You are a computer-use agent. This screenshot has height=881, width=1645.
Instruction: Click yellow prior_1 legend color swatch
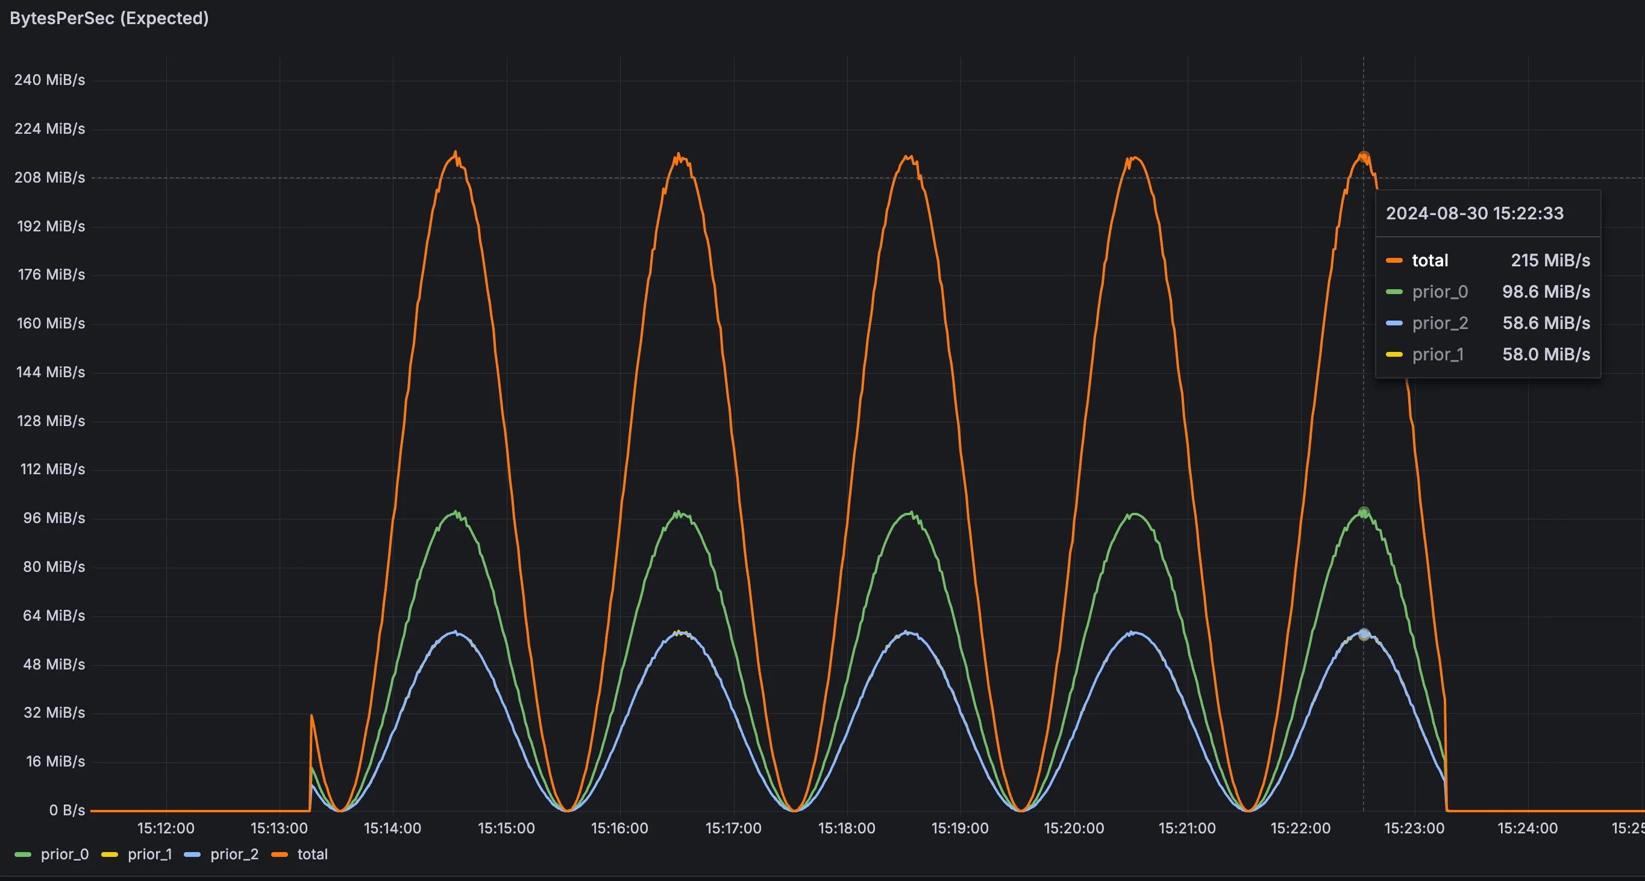tap(110, 855)
